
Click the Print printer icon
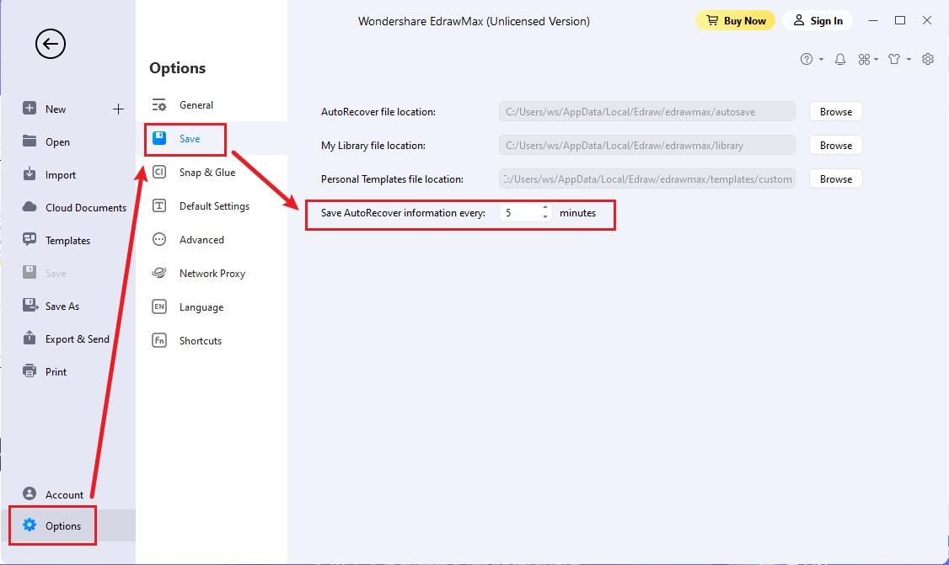[29, 370]
